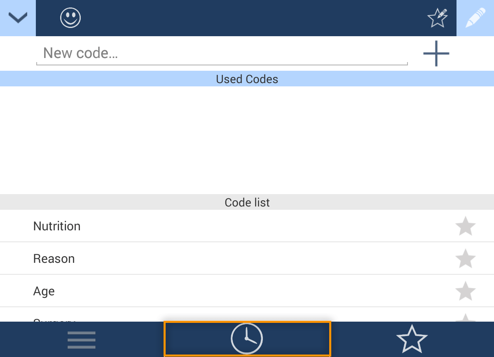This screenshot has height=357, width=494.
Task: Choose the Age code
Action: tap(247, 291)
